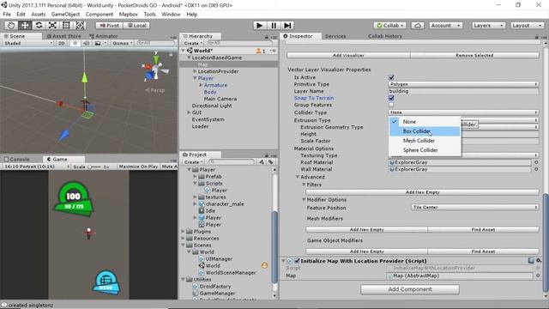Enable the Group Features checkbox
549x309 pixels.
(391, 105)
